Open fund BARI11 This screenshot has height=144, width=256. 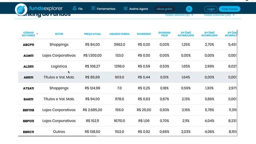28,99
